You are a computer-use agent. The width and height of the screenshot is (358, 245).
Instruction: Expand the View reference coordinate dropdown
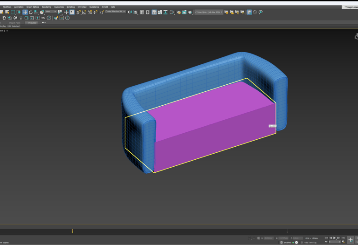coord(50,12)
